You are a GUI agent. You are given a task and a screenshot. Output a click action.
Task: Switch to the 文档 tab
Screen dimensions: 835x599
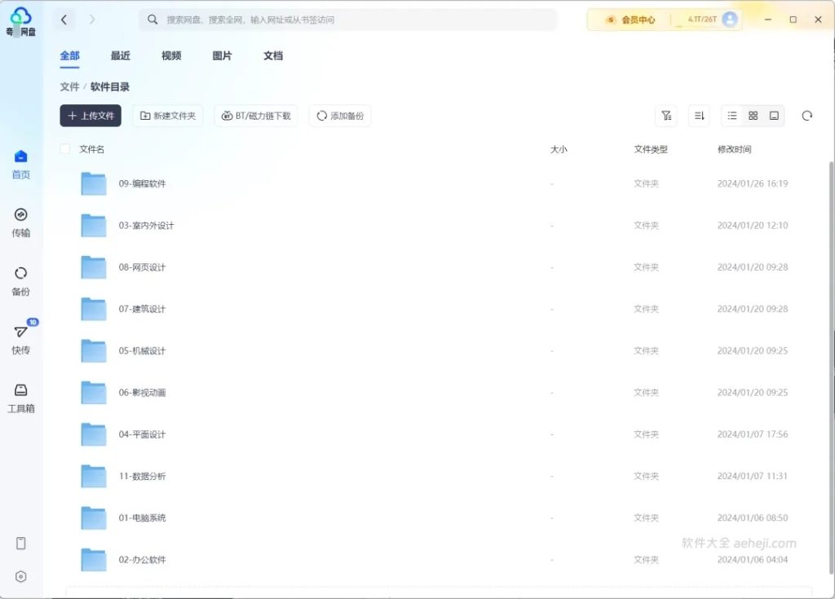tap(273, 55)
